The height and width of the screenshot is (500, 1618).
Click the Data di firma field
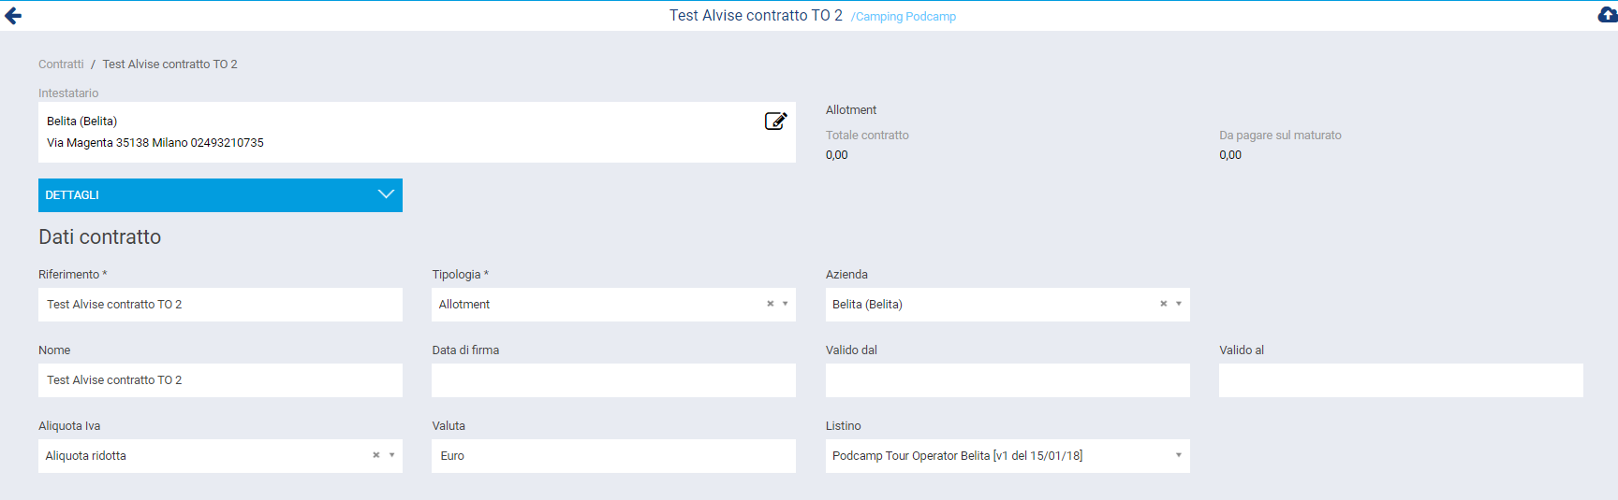click(613, 380)
